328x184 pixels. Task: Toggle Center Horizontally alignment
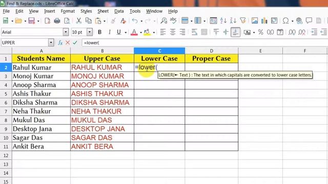[x=173, y=32]
